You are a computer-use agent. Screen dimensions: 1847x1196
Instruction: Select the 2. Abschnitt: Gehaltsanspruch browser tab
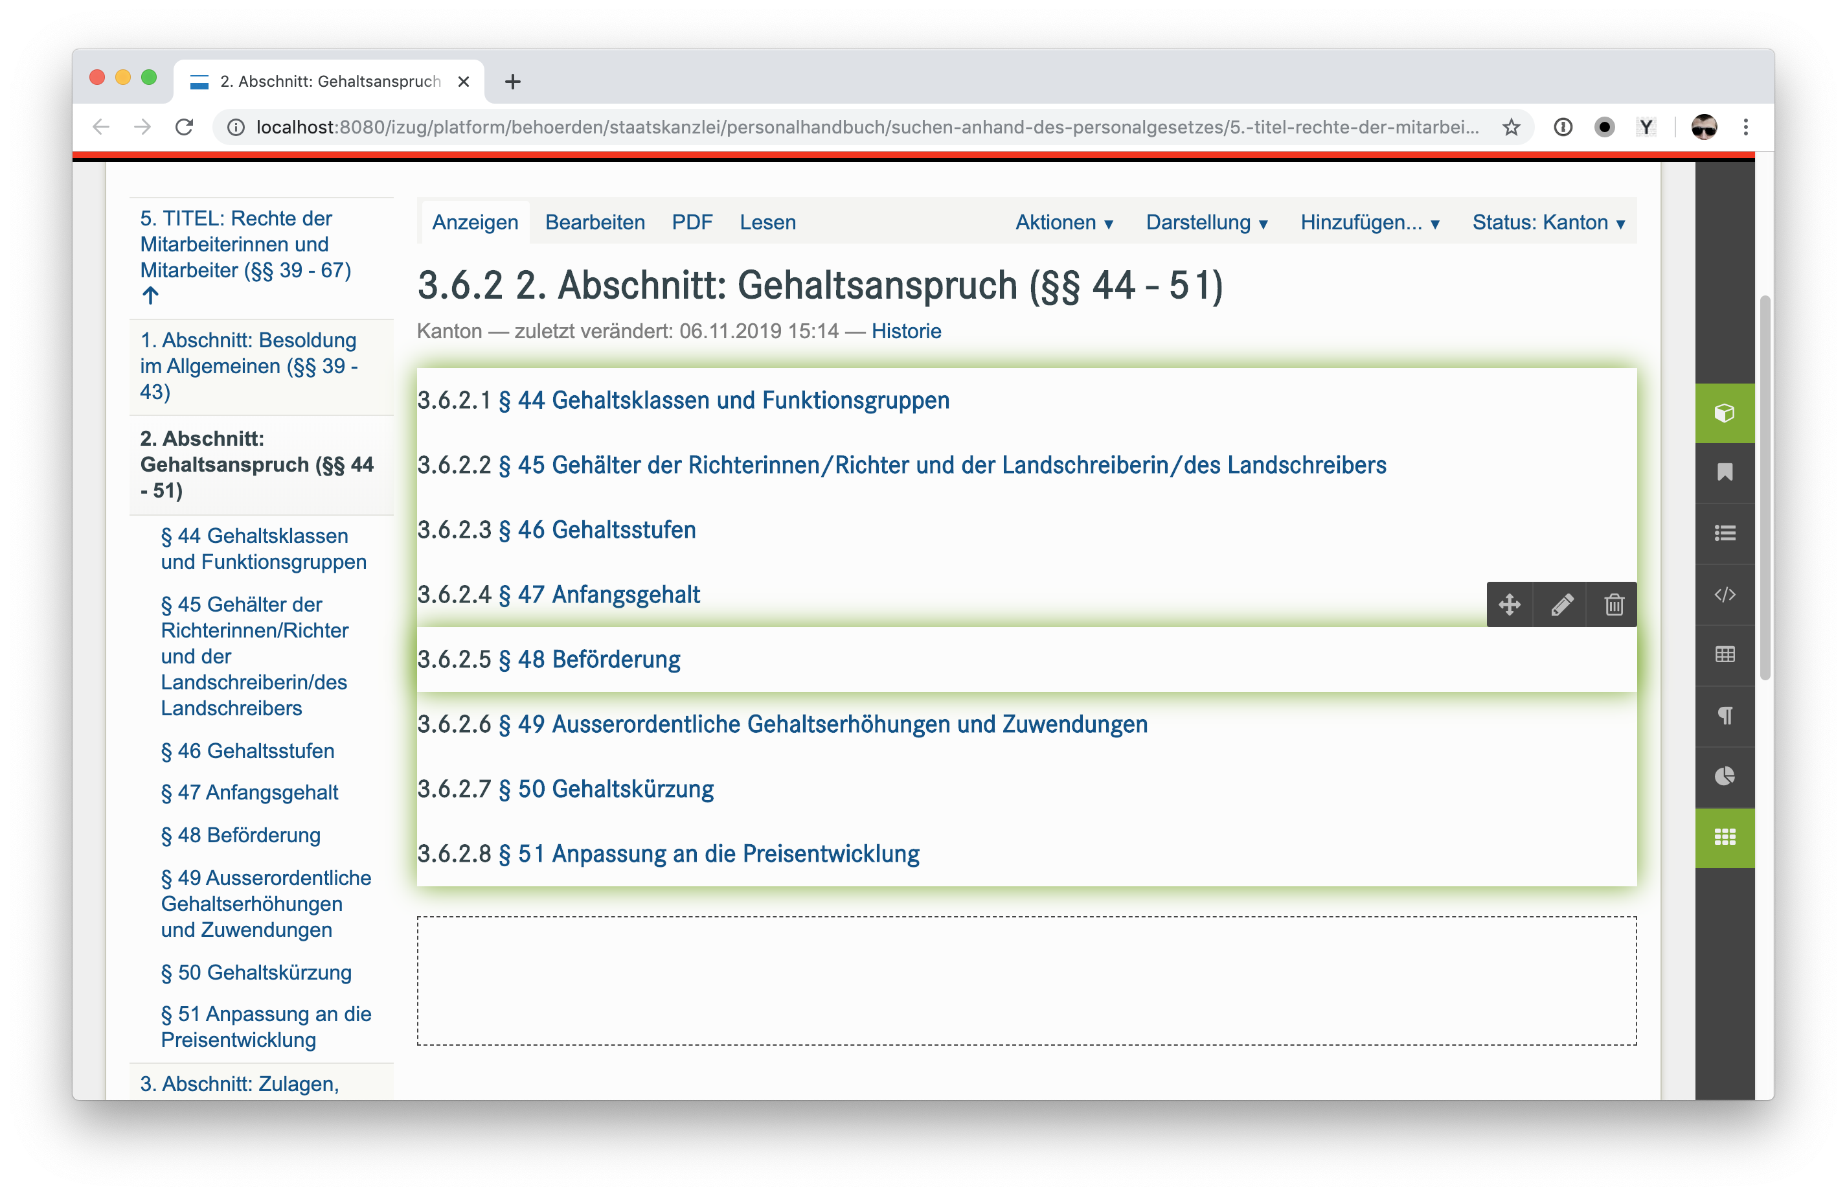click(x=330, y=82)
